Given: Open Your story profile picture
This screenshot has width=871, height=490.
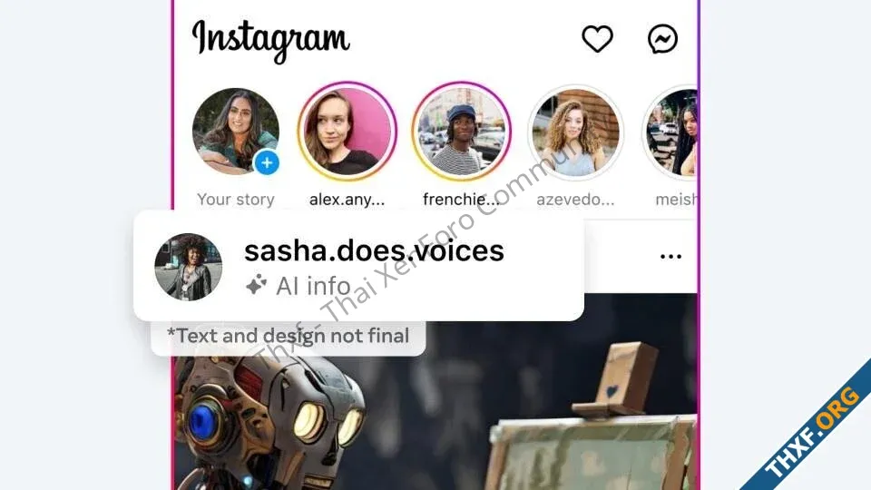Looking at the screenshot, I should tap(236, 132).
